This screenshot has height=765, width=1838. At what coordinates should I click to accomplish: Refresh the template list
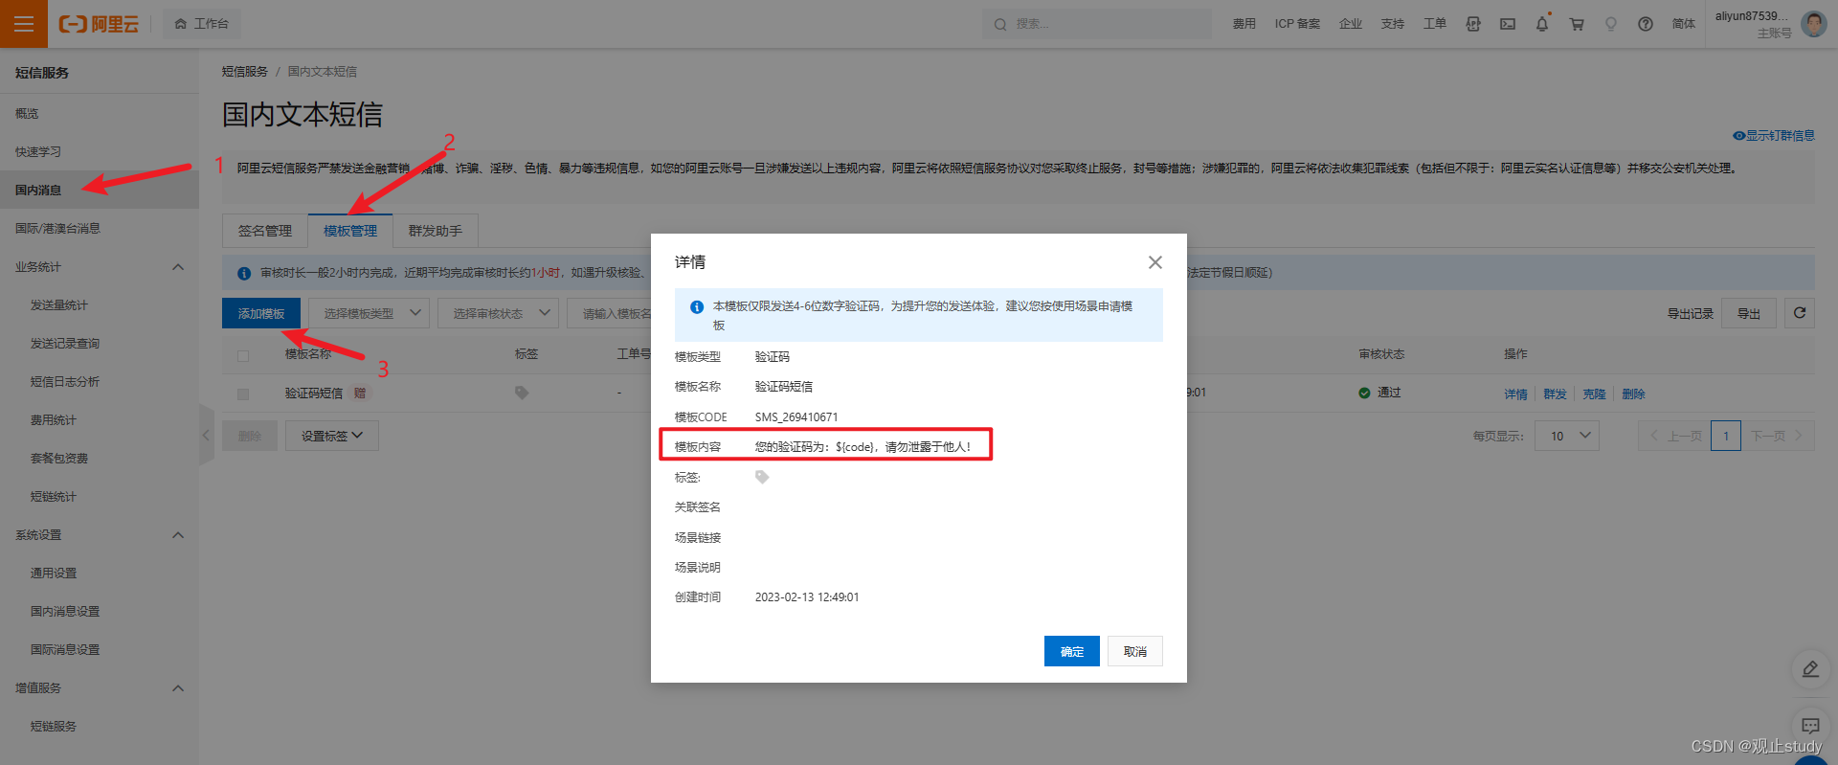click(x=1800, y=313)
